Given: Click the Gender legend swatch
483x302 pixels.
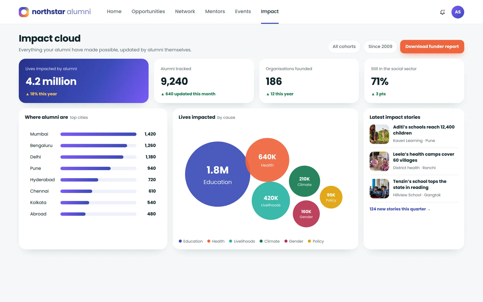Looking at the screenshot, I should (x=286, y=241).
